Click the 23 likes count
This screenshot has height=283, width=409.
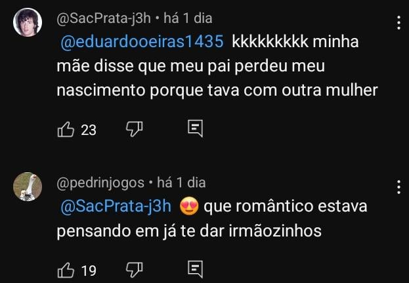89,130
